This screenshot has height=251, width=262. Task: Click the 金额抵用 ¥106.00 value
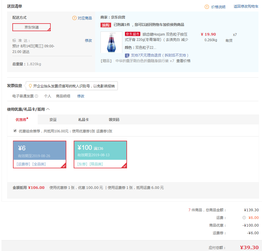pyautogui.click(x=36, y=188)
